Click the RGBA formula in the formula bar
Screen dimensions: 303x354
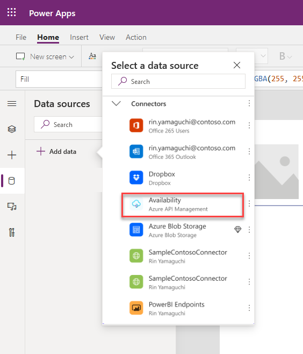coord(279,79)
